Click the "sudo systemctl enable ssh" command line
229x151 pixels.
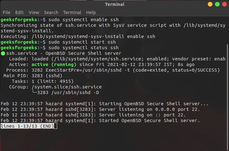pos(82,20)
